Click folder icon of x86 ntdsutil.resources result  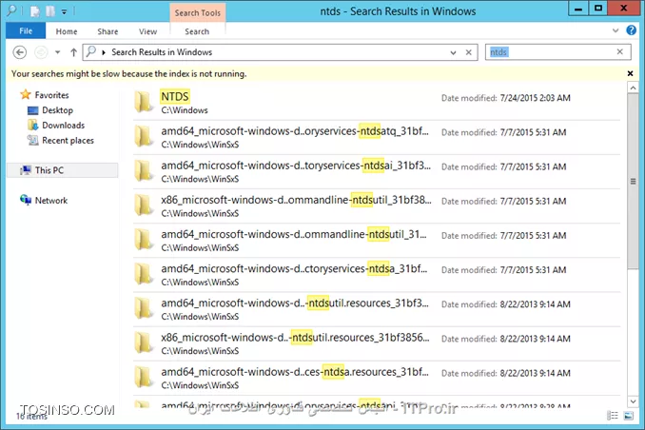143,342
